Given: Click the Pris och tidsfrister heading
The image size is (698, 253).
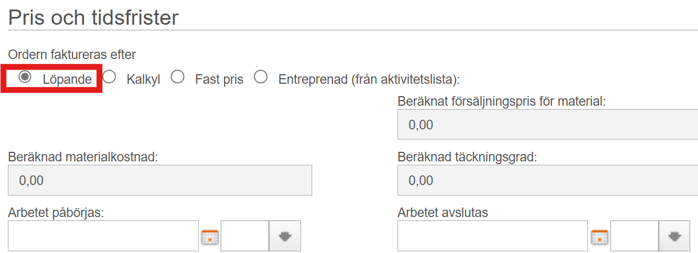Looking at the screenshot, I should coord(93,17).
